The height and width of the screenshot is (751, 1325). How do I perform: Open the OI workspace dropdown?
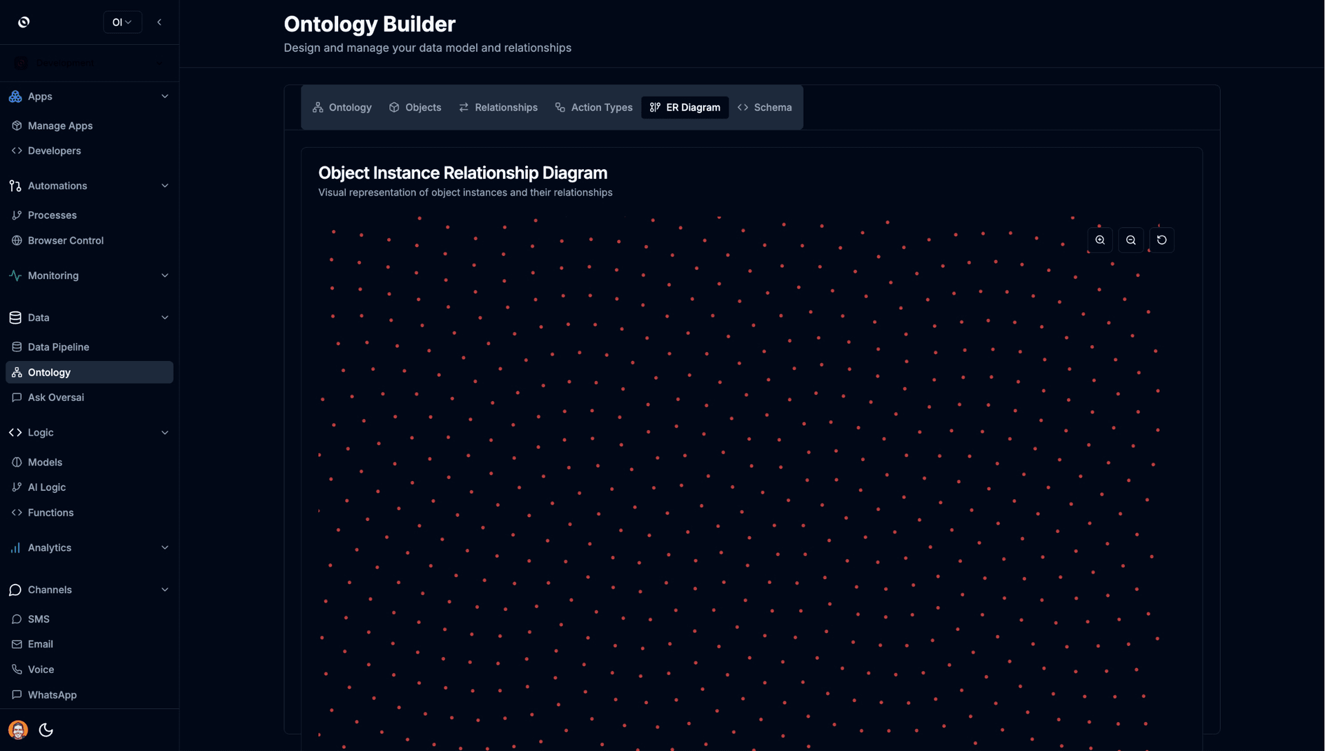click(122, 21)
